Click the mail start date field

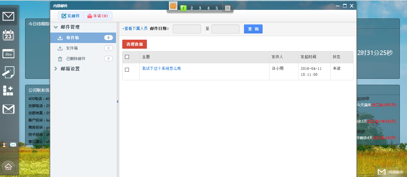187,29
